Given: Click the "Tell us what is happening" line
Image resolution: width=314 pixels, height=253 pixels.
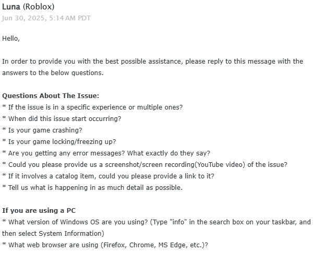Looking at the screenshot, I should pyautogui.click(x=92, y=188).
